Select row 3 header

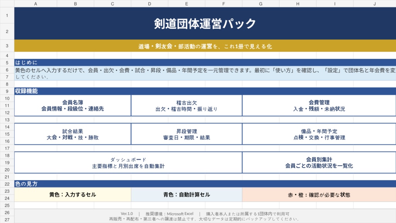(x=7, y=46)
